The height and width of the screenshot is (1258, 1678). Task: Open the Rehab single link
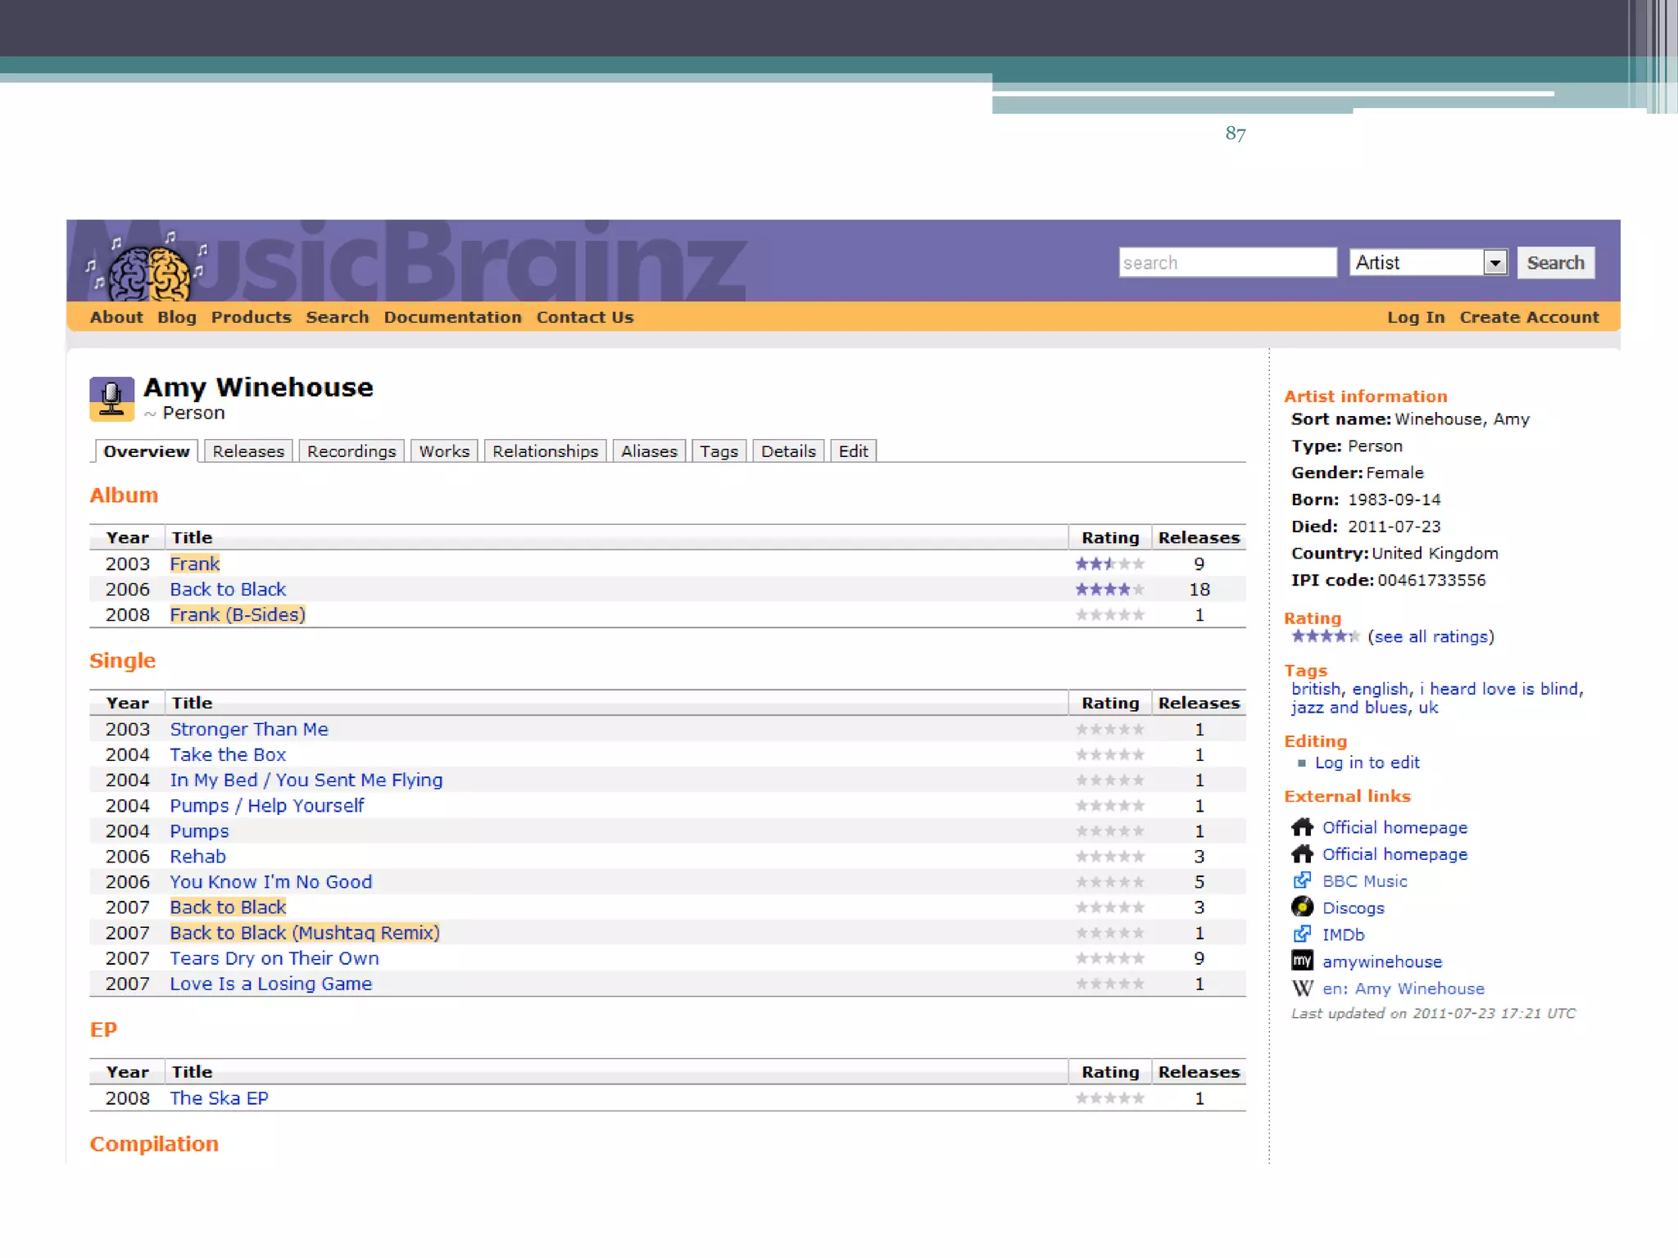click(197, 856)
